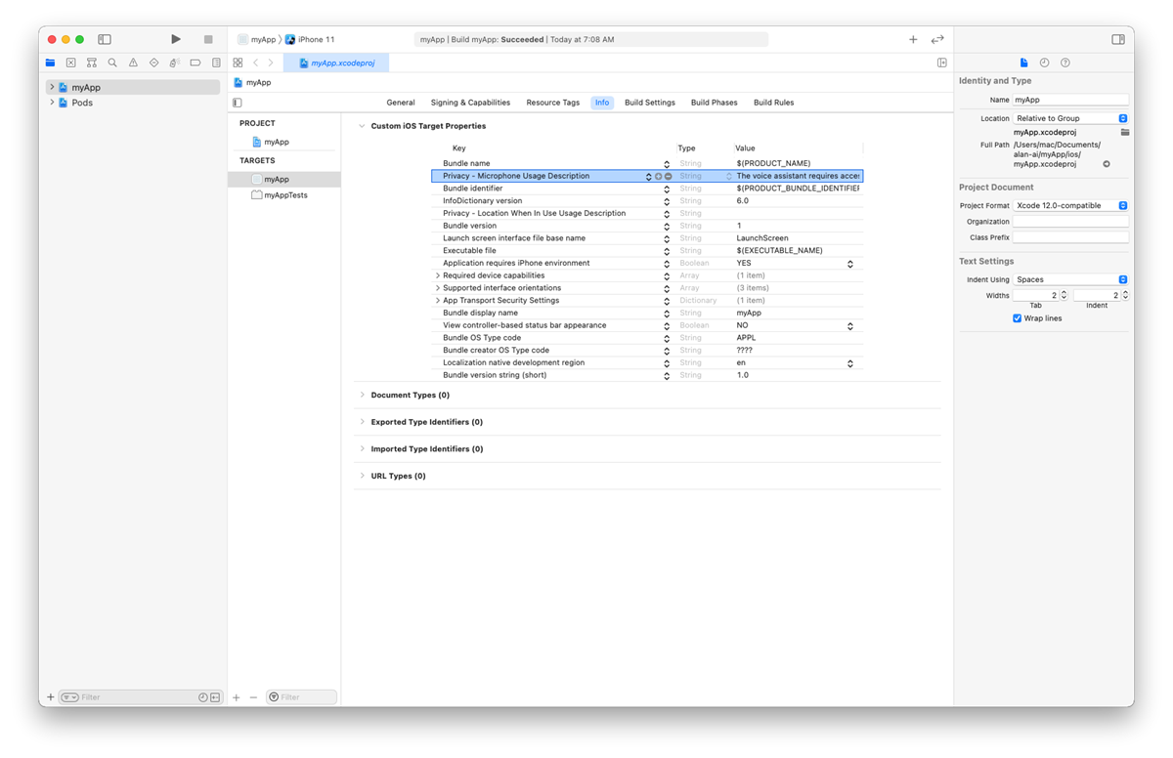Show the History inspector clock icon
Viewport: 1173px width, 758px height.
[x=1044, y=63]
